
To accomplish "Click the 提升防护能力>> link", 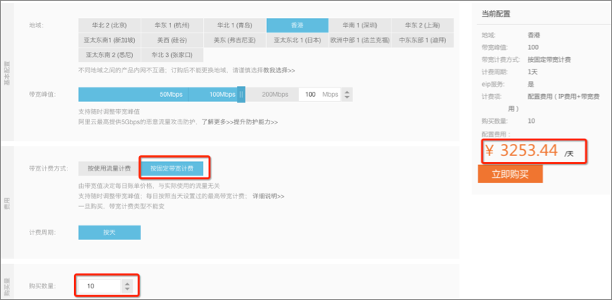I will pyautogui.click(x=252, y=122).
